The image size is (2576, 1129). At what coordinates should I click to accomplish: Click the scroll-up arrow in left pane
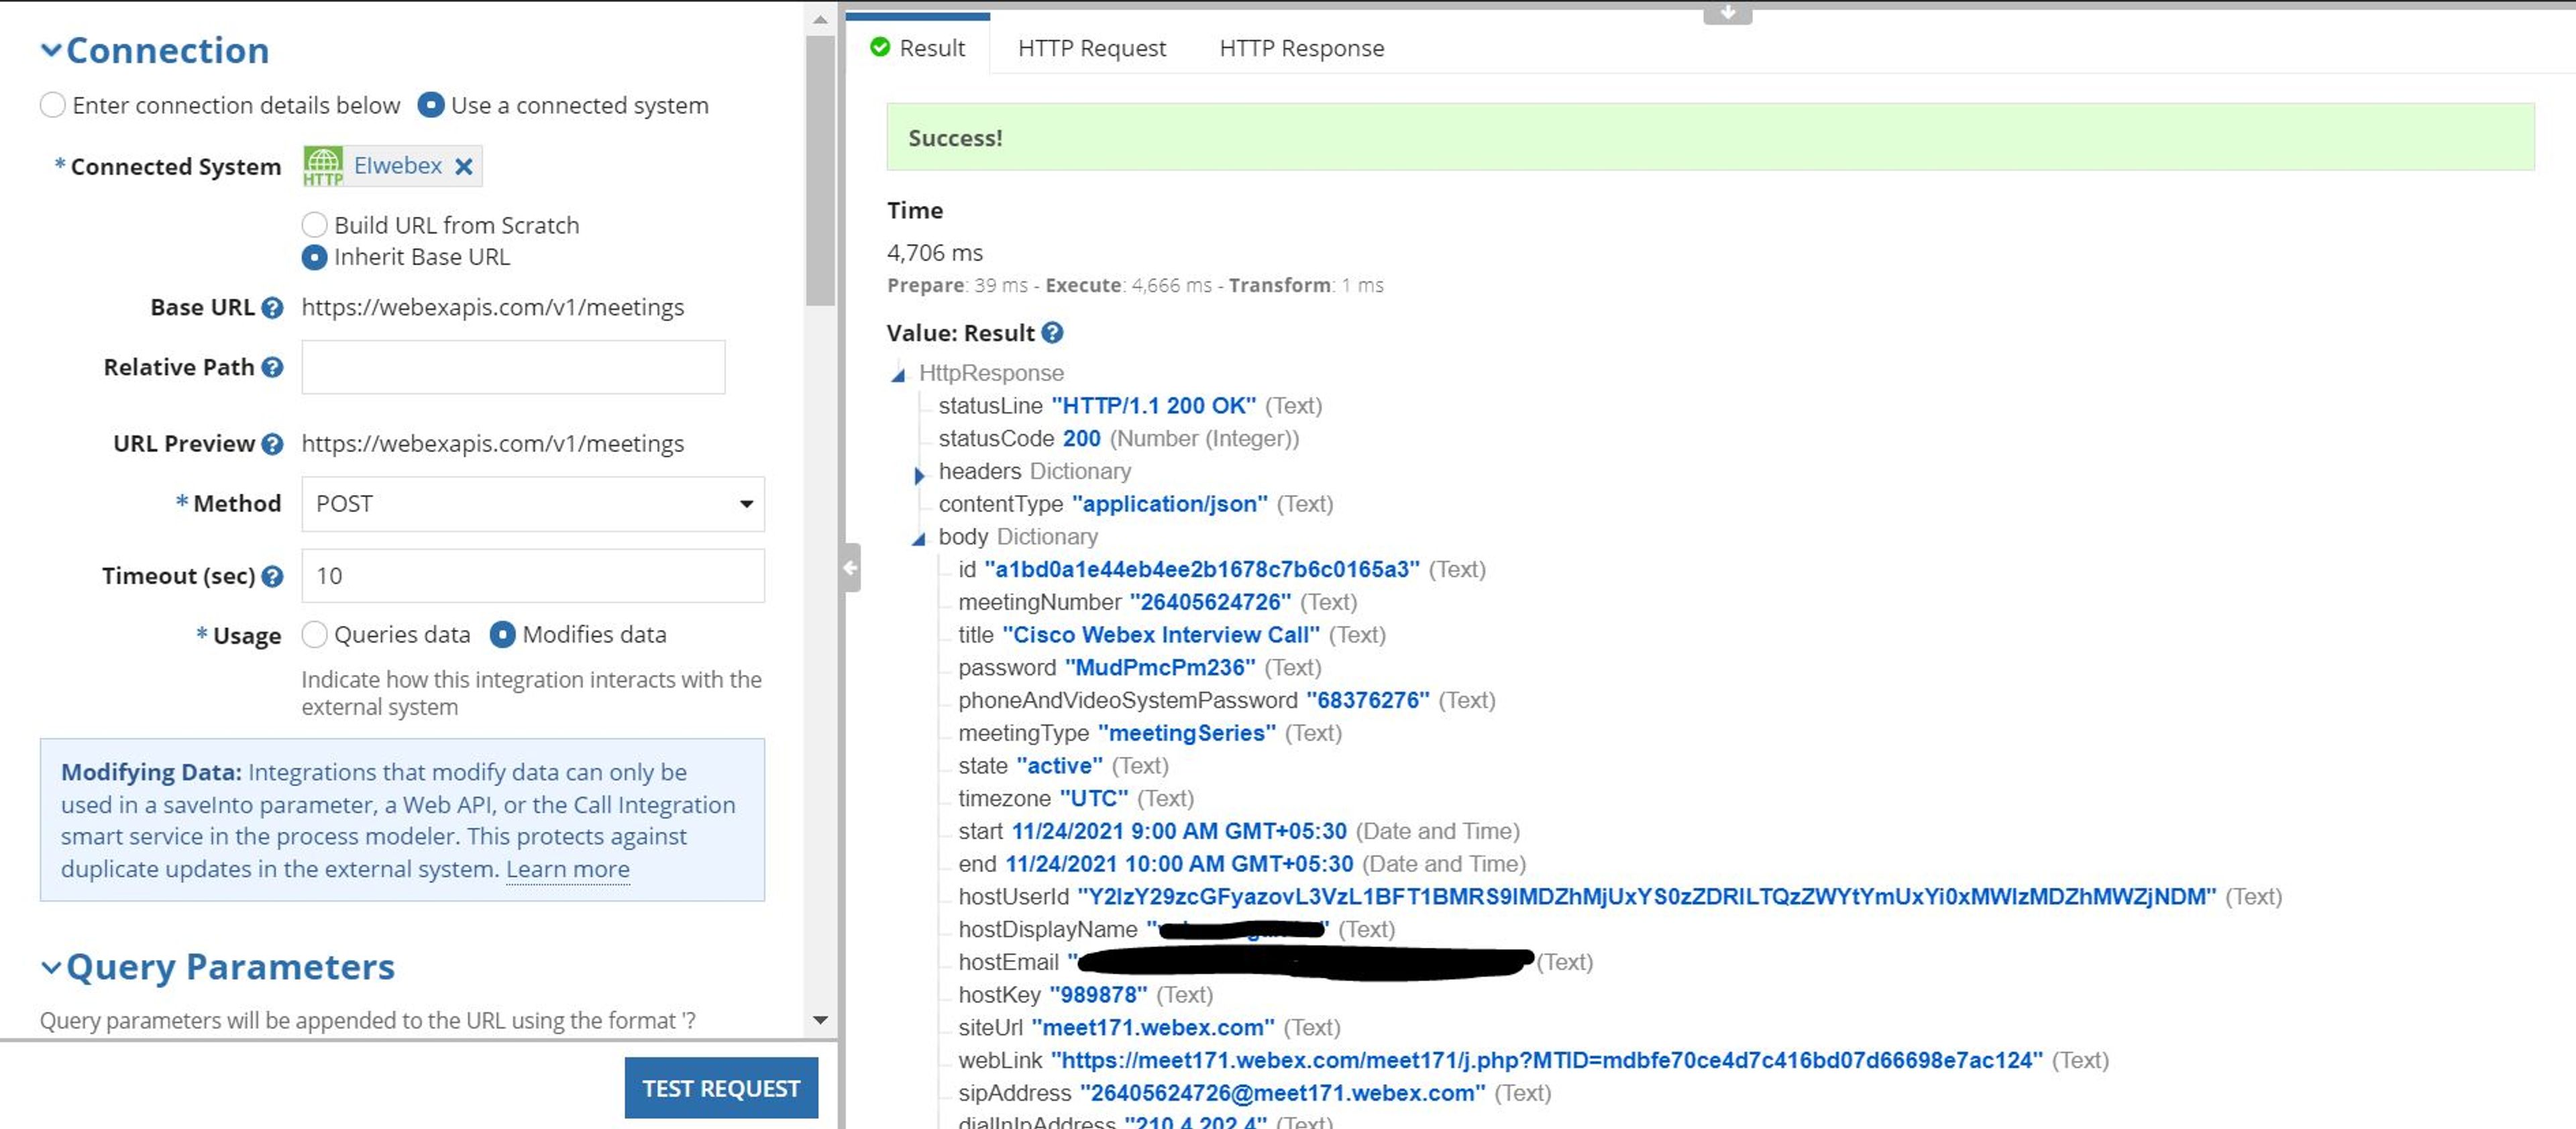click(820, 19)
